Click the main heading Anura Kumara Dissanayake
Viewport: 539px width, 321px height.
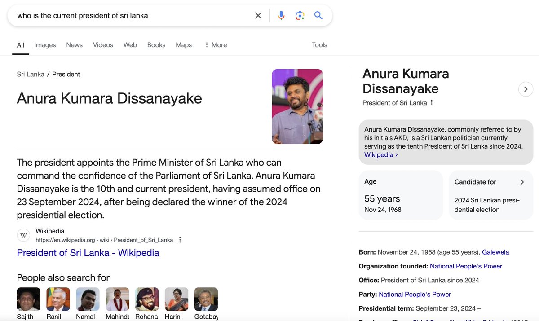[109, 98]
